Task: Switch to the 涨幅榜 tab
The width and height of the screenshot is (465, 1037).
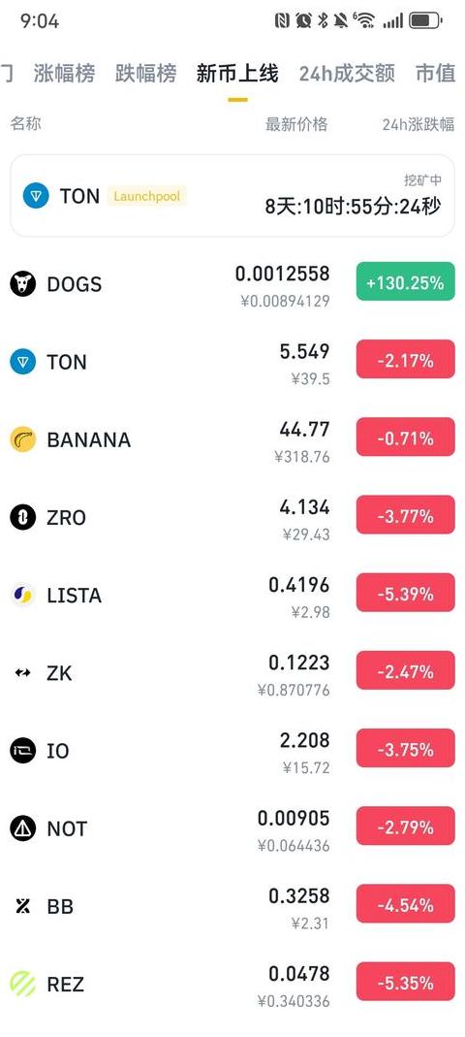Action: point(64,73)
